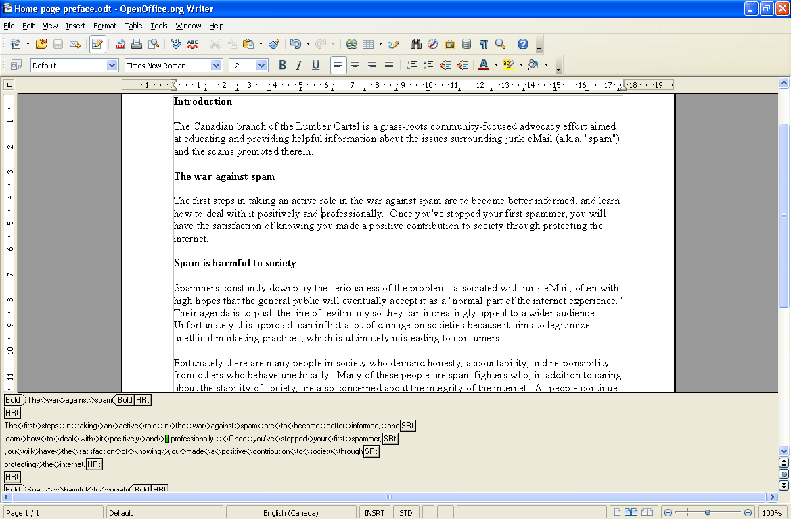Toggle bold formatting

(x=282, y=65)
